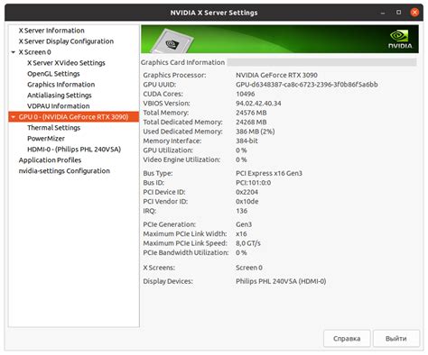The width and height of the screenshot is (428, 355).
Task: Click VBIOS Version value 94.02.42.40.34
Action: [258, 104]
